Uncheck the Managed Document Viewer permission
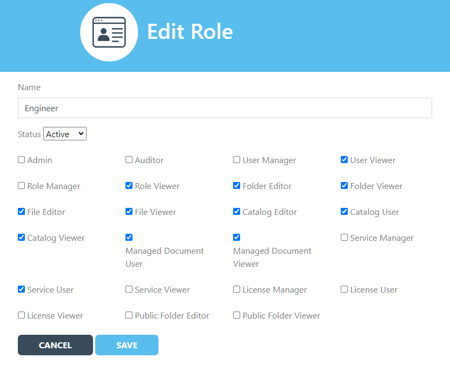The width and height of the screenshot is (450, 365). [x=236, y=237]
